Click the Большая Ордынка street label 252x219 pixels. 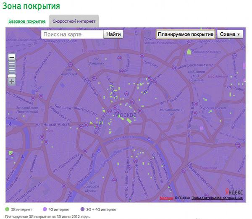pos(127,177)
